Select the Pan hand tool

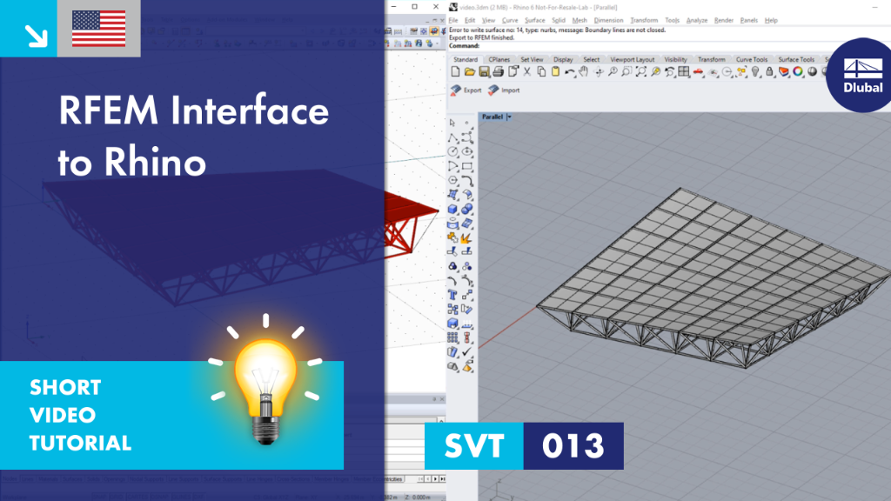(x=584, y=72)
